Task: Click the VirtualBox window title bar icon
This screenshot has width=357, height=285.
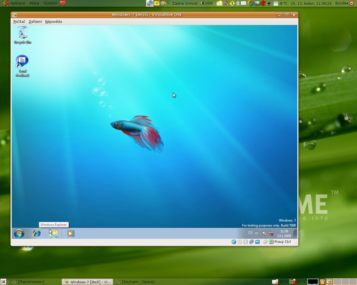Action: click(x=15, y=15)
